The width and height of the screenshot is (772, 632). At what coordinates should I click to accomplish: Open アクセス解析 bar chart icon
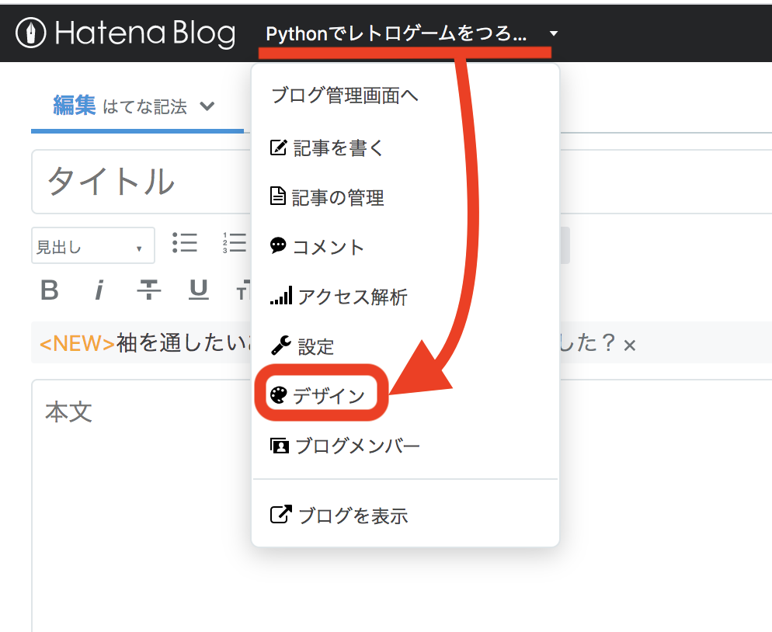(280, 296)
